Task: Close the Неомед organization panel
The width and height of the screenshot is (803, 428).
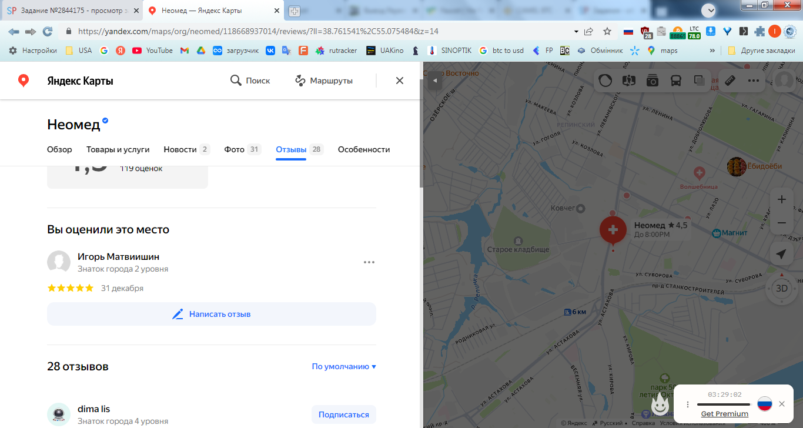Action: [x=400, y=81]
